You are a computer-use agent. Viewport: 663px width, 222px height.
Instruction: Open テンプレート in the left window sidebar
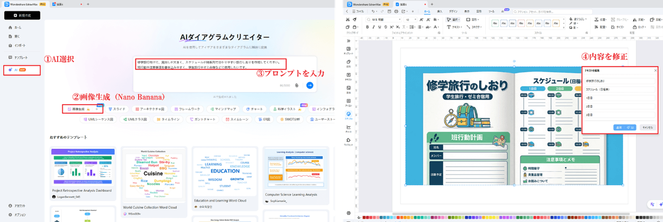pyautogui.click(x=18, y=58)
